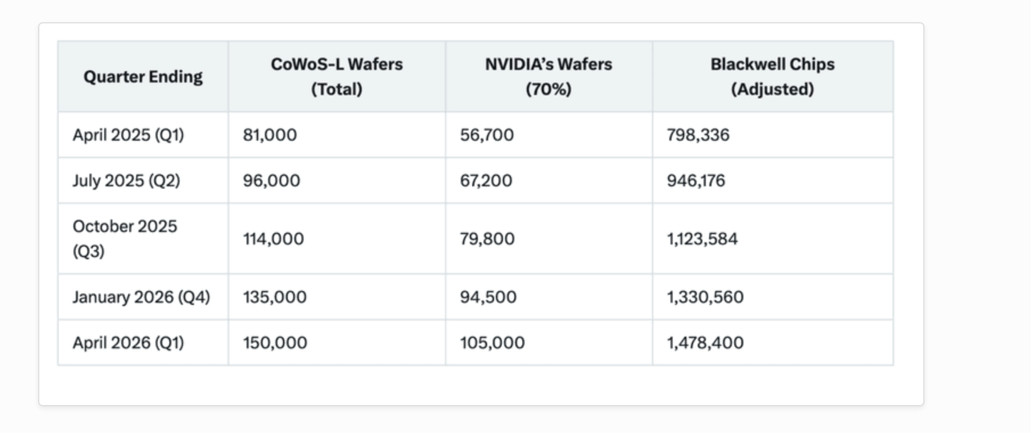This screenshot has width=1031, height=433.
Task: Click the April 2026 (Q1) cell
Action: click(128, 342)
